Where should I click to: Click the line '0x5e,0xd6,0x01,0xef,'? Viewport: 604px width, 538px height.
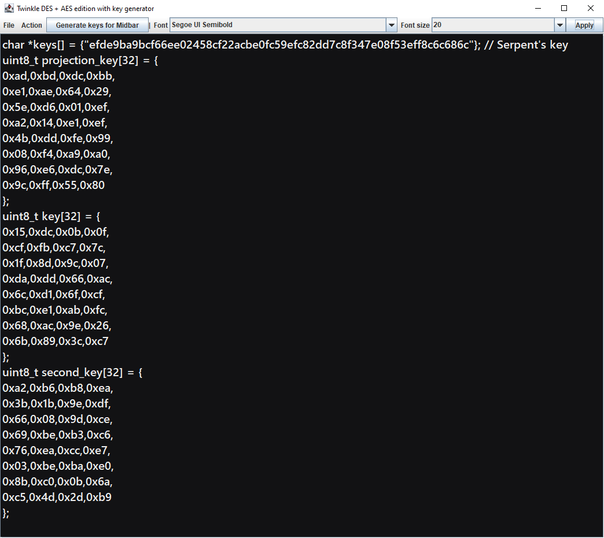[56, 107]
